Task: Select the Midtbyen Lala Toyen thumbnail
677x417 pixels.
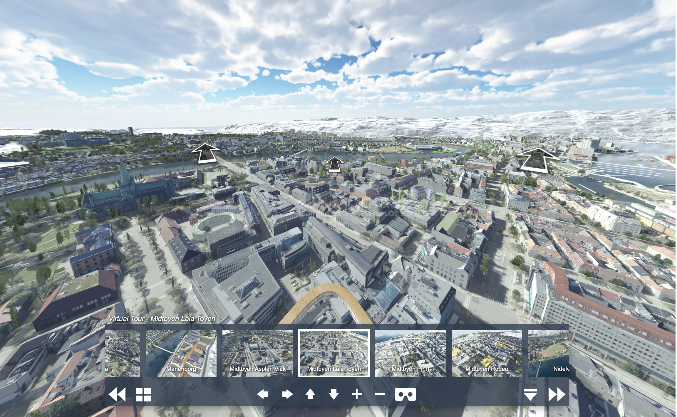Action: click(334, 353)
